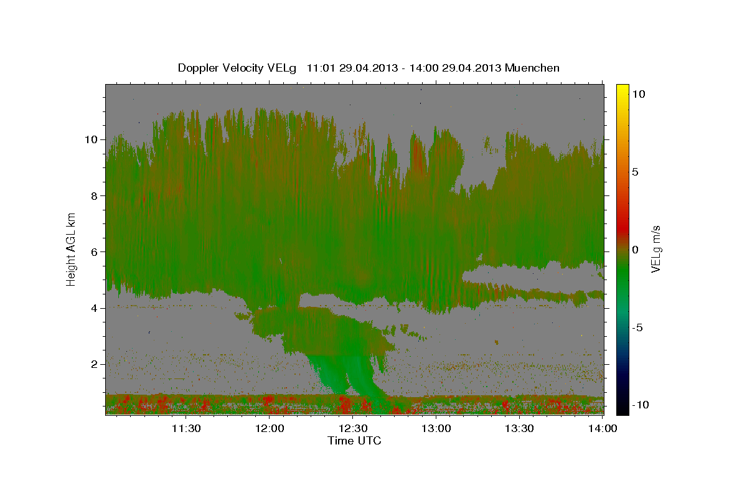Click the black bottom of the colorbar
The image size is (747, 498).
pyautogui.click(x=622, y=408)
